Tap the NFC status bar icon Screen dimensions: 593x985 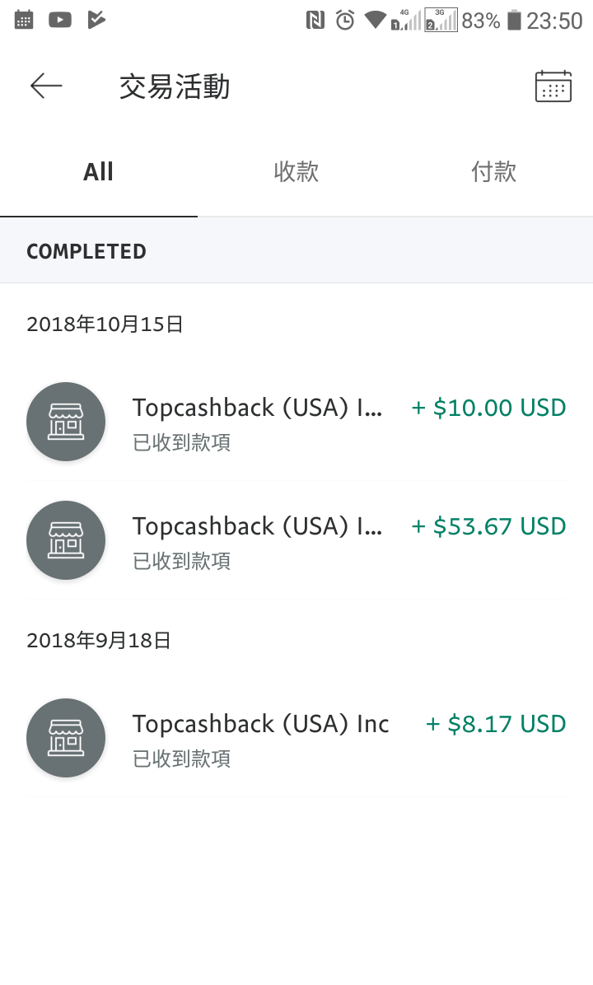coord(315,21)
